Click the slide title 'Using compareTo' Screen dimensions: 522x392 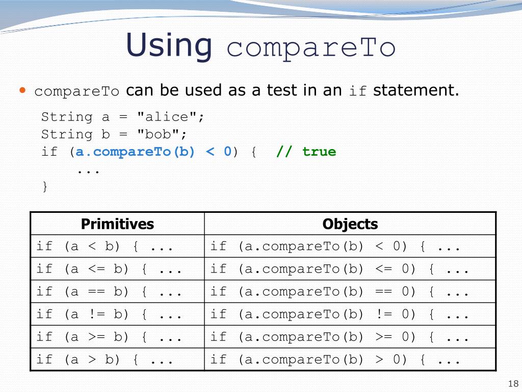pos(260,46)
